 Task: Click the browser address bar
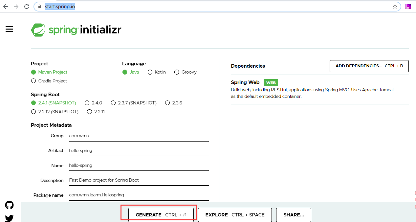(x=217, y=7)
